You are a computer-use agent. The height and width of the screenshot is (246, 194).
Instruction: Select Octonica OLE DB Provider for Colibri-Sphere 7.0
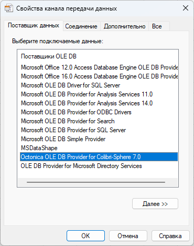point(99,157)
